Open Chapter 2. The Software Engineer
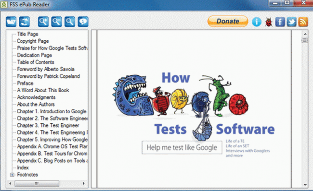Viewport: 313px width, 191px height. coord(52,119)
